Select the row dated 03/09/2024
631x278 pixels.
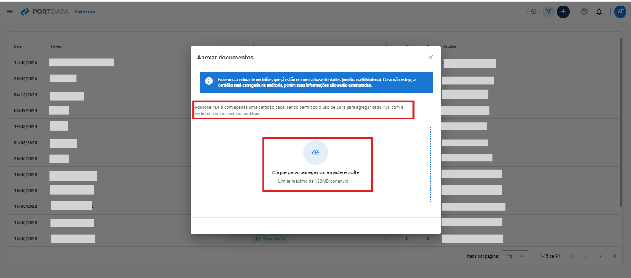315,111
